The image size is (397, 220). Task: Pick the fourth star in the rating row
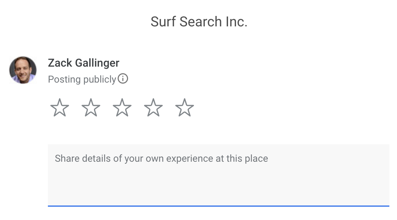pos(153,108)
